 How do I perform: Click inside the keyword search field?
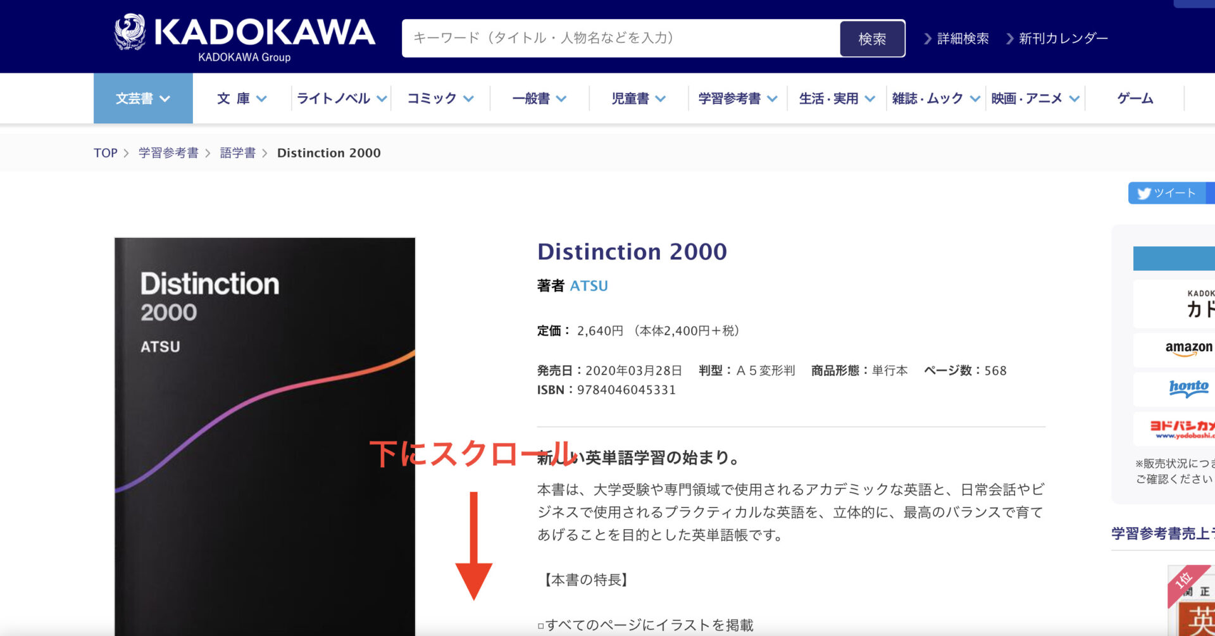pos(620,39)
